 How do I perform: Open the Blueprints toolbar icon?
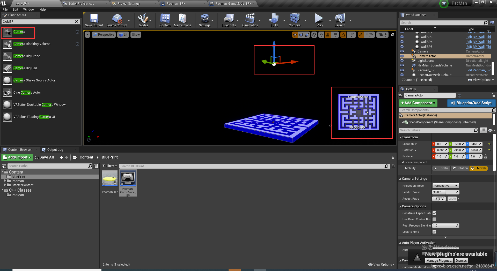point(229,20)
